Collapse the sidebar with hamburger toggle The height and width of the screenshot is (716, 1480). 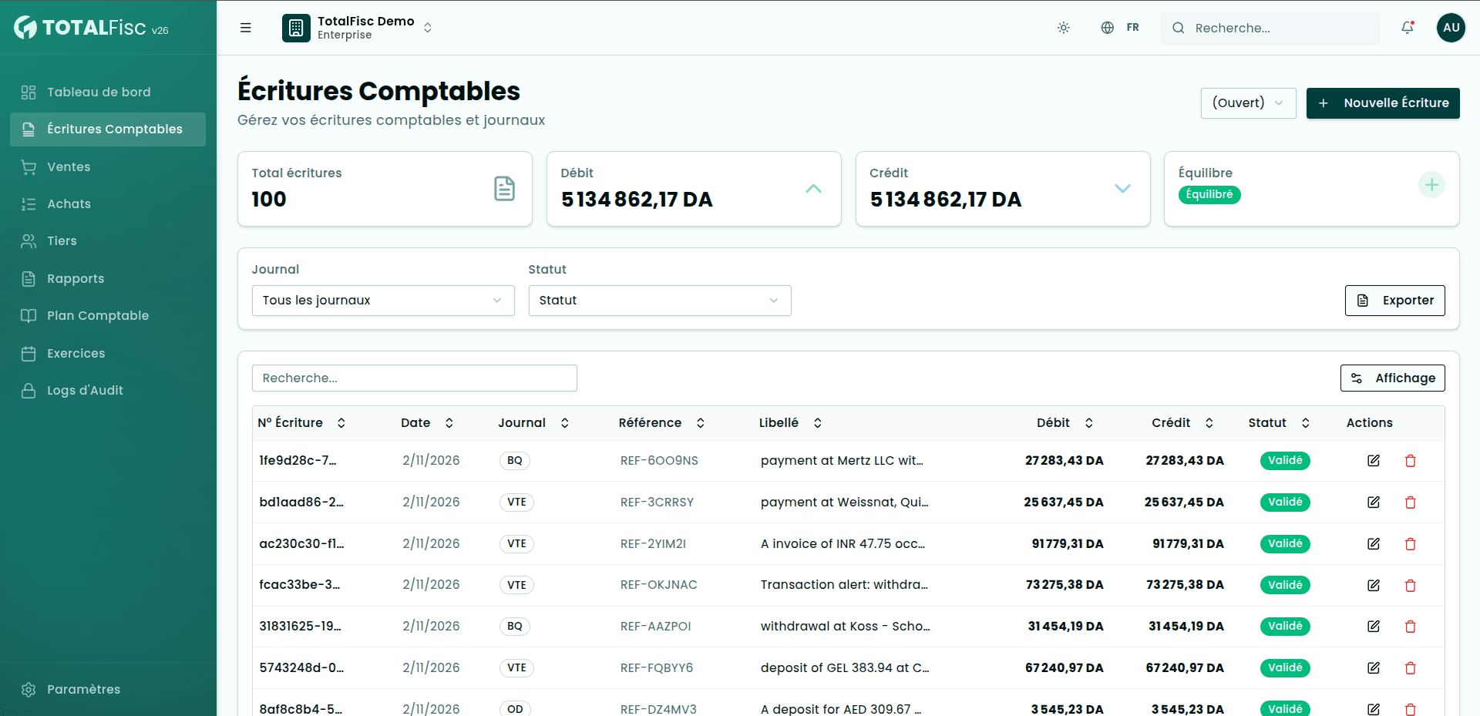tap(245, 28)
